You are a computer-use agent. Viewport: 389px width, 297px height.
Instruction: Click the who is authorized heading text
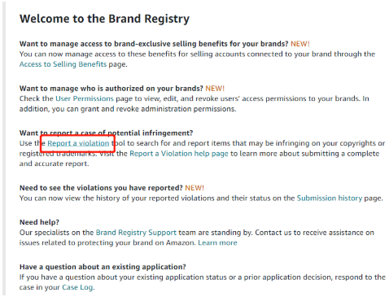(111, 89)
